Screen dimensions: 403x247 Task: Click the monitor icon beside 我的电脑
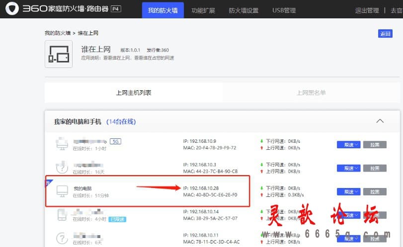coord(62,191)
